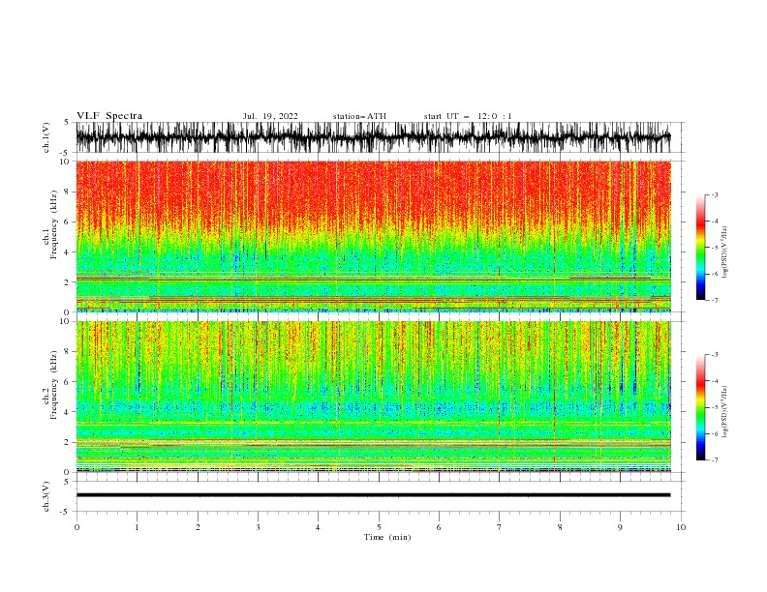Click the 10 kHz tick on ch.1 frequency axis
The height and width of the screenshot is (592, 767).
click(x=64, y=162)
